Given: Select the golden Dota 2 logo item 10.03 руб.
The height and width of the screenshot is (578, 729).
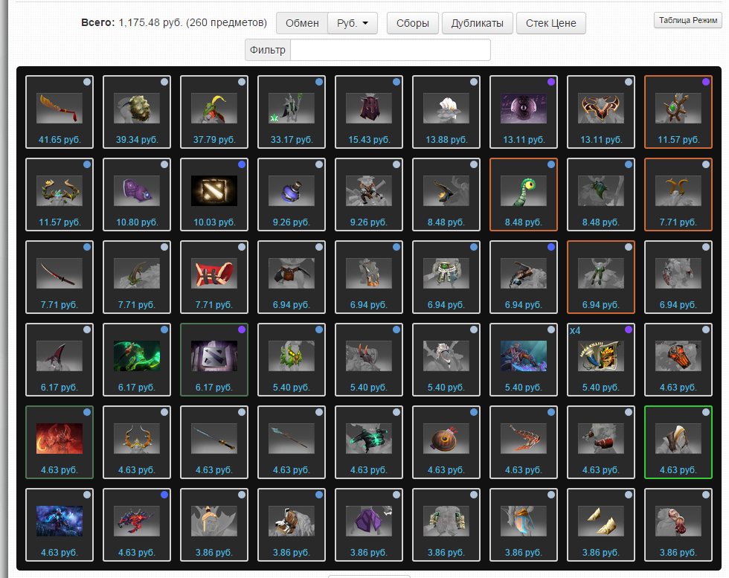Looking at the screenshot, I should (x=214, y=194).
